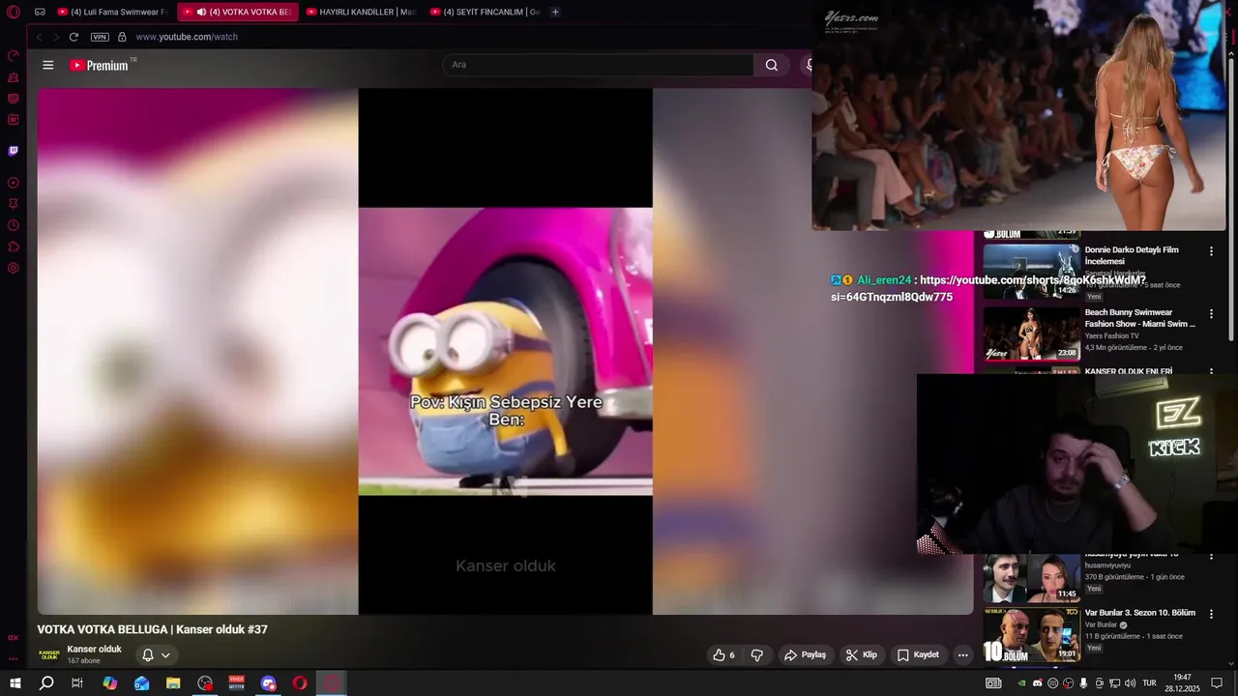Open the Twitch panel in Opera sidebar

click(14, 151)
